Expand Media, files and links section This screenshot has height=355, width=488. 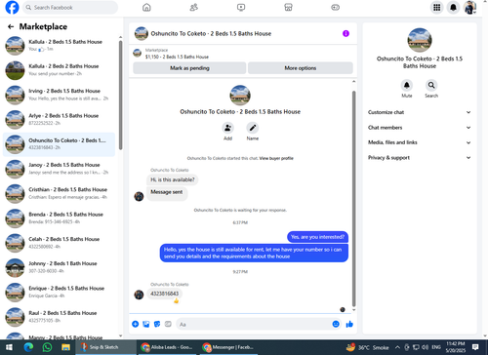[x=420, y=142]
